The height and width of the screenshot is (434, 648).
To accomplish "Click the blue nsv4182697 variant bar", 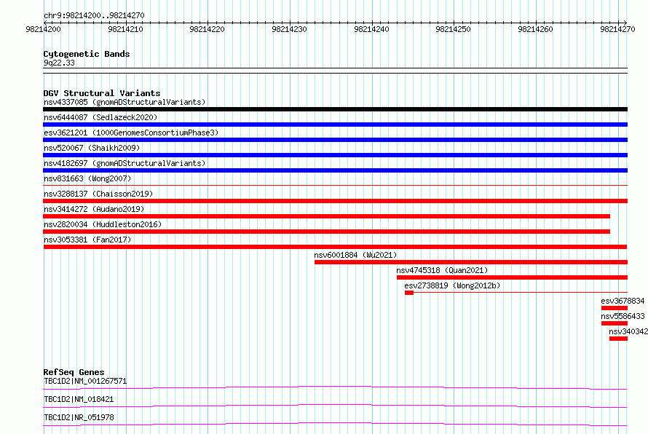I will coord(335,170).
